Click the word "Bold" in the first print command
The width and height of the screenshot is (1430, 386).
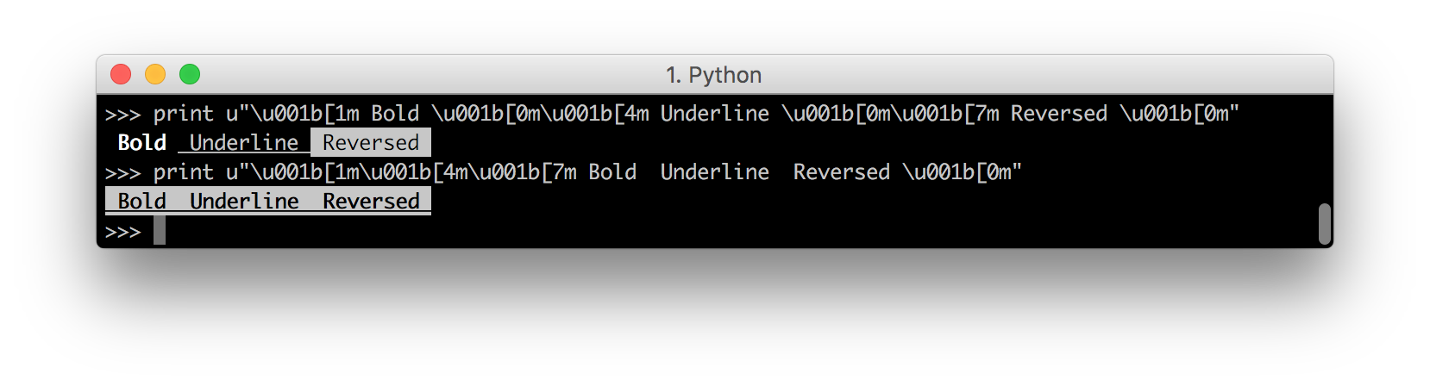395,114
